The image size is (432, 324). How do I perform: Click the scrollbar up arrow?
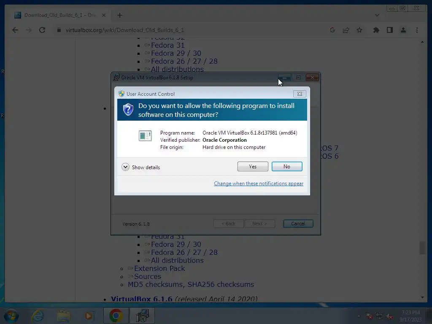[x=422, y=42]
